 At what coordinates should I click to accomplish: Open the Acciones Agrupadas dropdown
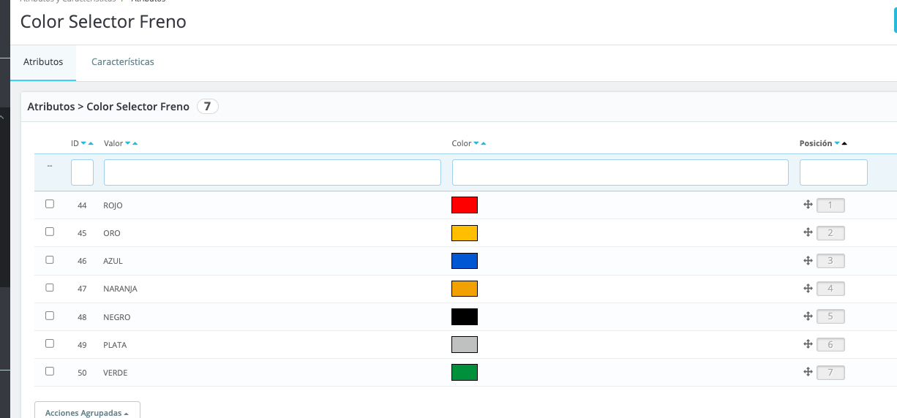point(87,413)
